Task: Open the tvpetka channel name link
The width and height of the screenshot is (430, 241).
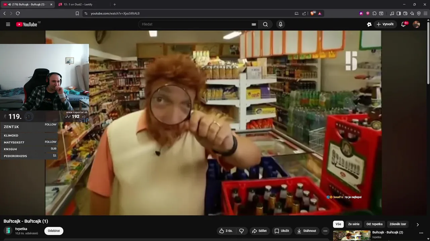Action: pos(21,229)
